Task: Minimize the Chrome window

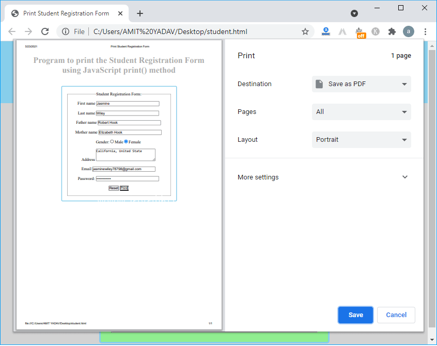Action: pos(377,8)
